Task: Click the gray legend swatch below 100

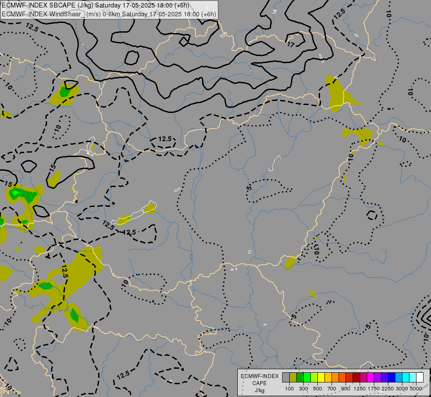Action: [x=286, y=378]
